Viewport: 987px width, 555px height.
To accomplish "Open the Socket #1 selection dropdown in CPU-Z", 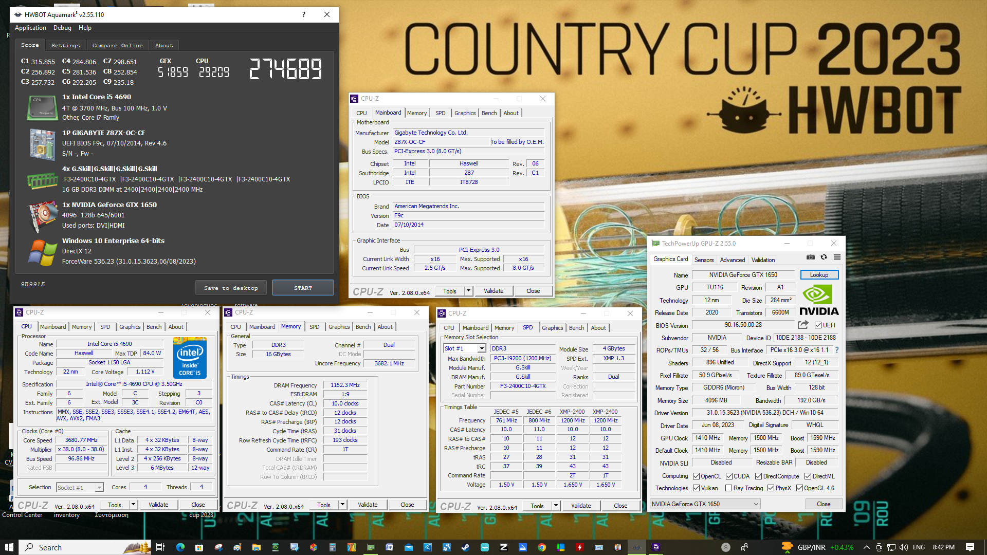I will [x=99, y=487].
